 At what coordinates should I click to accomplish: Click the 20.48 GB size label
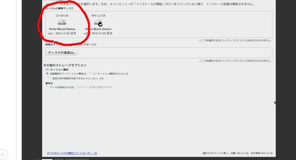[62, 15]
